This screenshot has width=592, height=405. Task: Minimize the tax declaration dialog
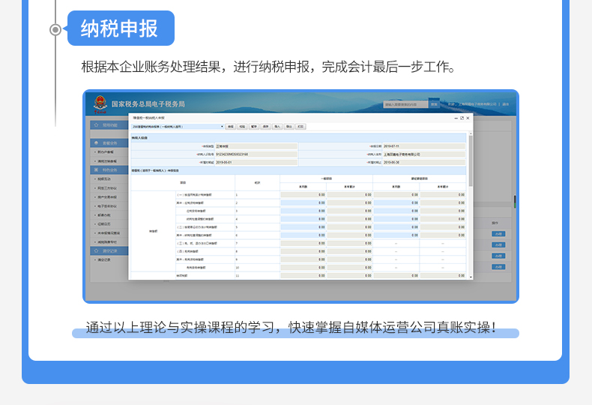pos(455,118)
